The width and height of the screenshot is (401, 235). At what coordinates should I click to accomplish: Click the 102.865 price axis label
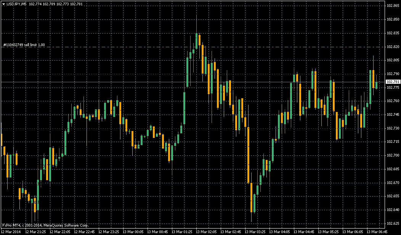393,6
